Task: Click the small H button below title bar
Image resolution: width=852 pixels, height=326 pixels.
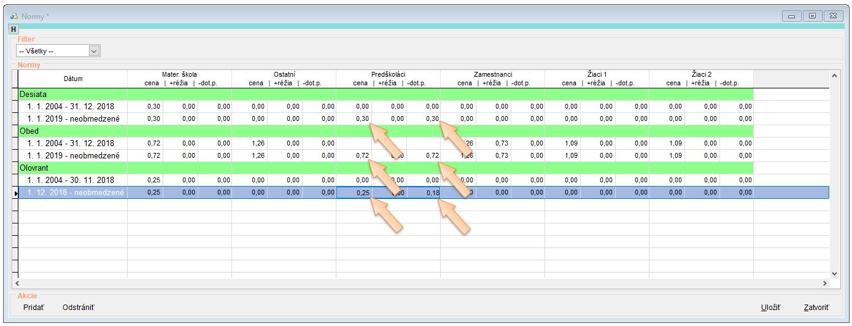Action: click(x=14, y=29)
